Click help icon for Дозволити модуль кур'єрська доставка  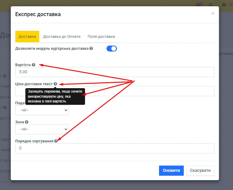91,48
